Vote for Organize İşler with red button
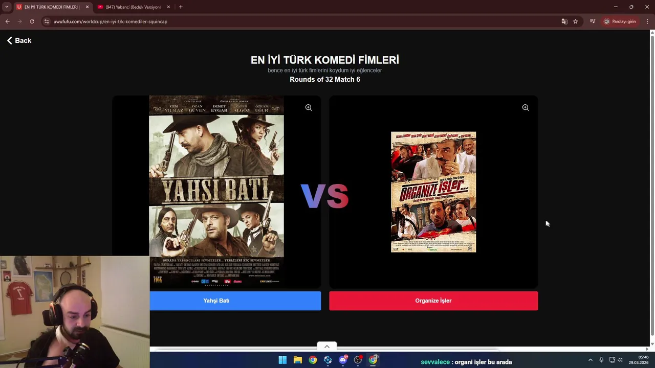The image size is (655, 368). pyautogui.click(x=433, y=301)
